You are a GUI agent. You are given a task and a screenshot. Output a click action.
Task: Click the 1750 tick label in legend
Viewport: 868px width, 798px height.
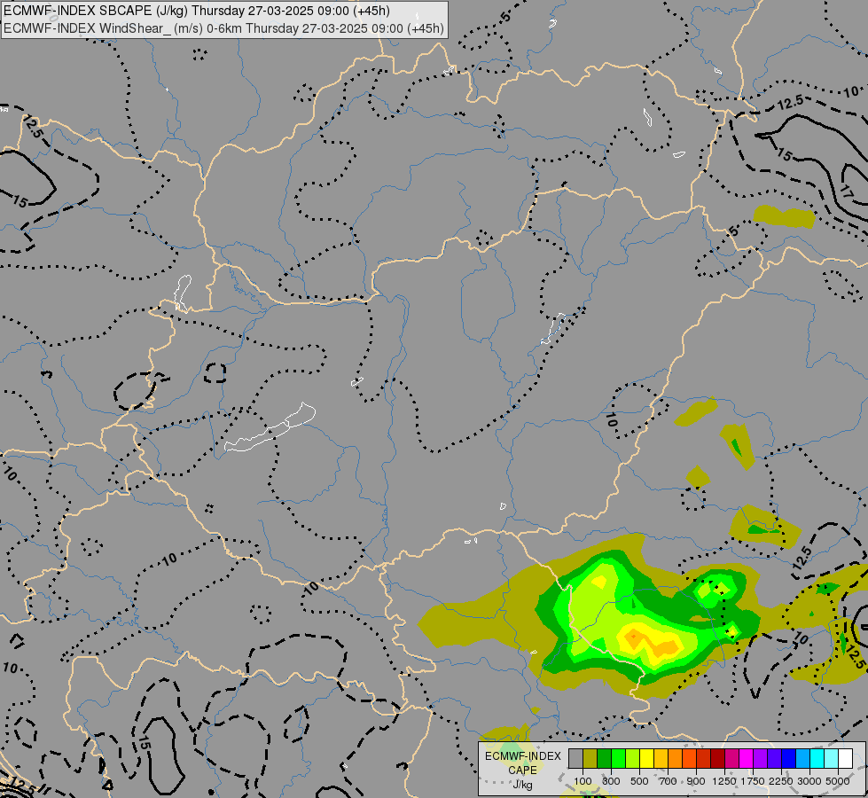pyautogui.click(x=753, y=781)
